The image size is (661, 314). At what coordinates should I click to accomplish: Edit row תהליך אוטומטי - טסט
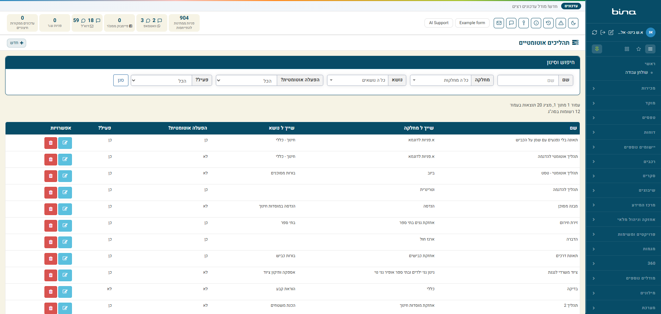click(x=65, y=176)
